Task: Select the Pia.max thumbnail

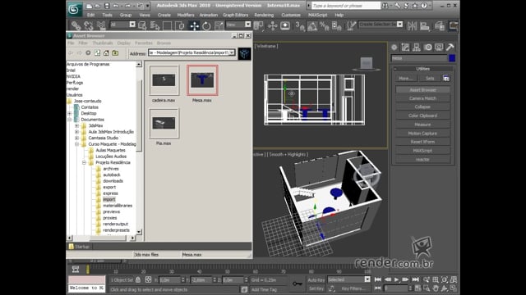Action: pos(164,124)
